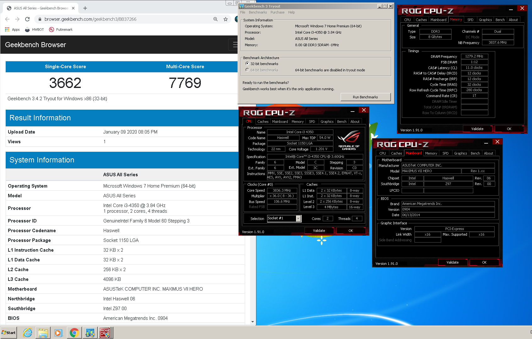This screenshot has width=532, height=339.
Task: Open Bench tab in CPU-Z CPU window
Action: [x=342, y=122]
